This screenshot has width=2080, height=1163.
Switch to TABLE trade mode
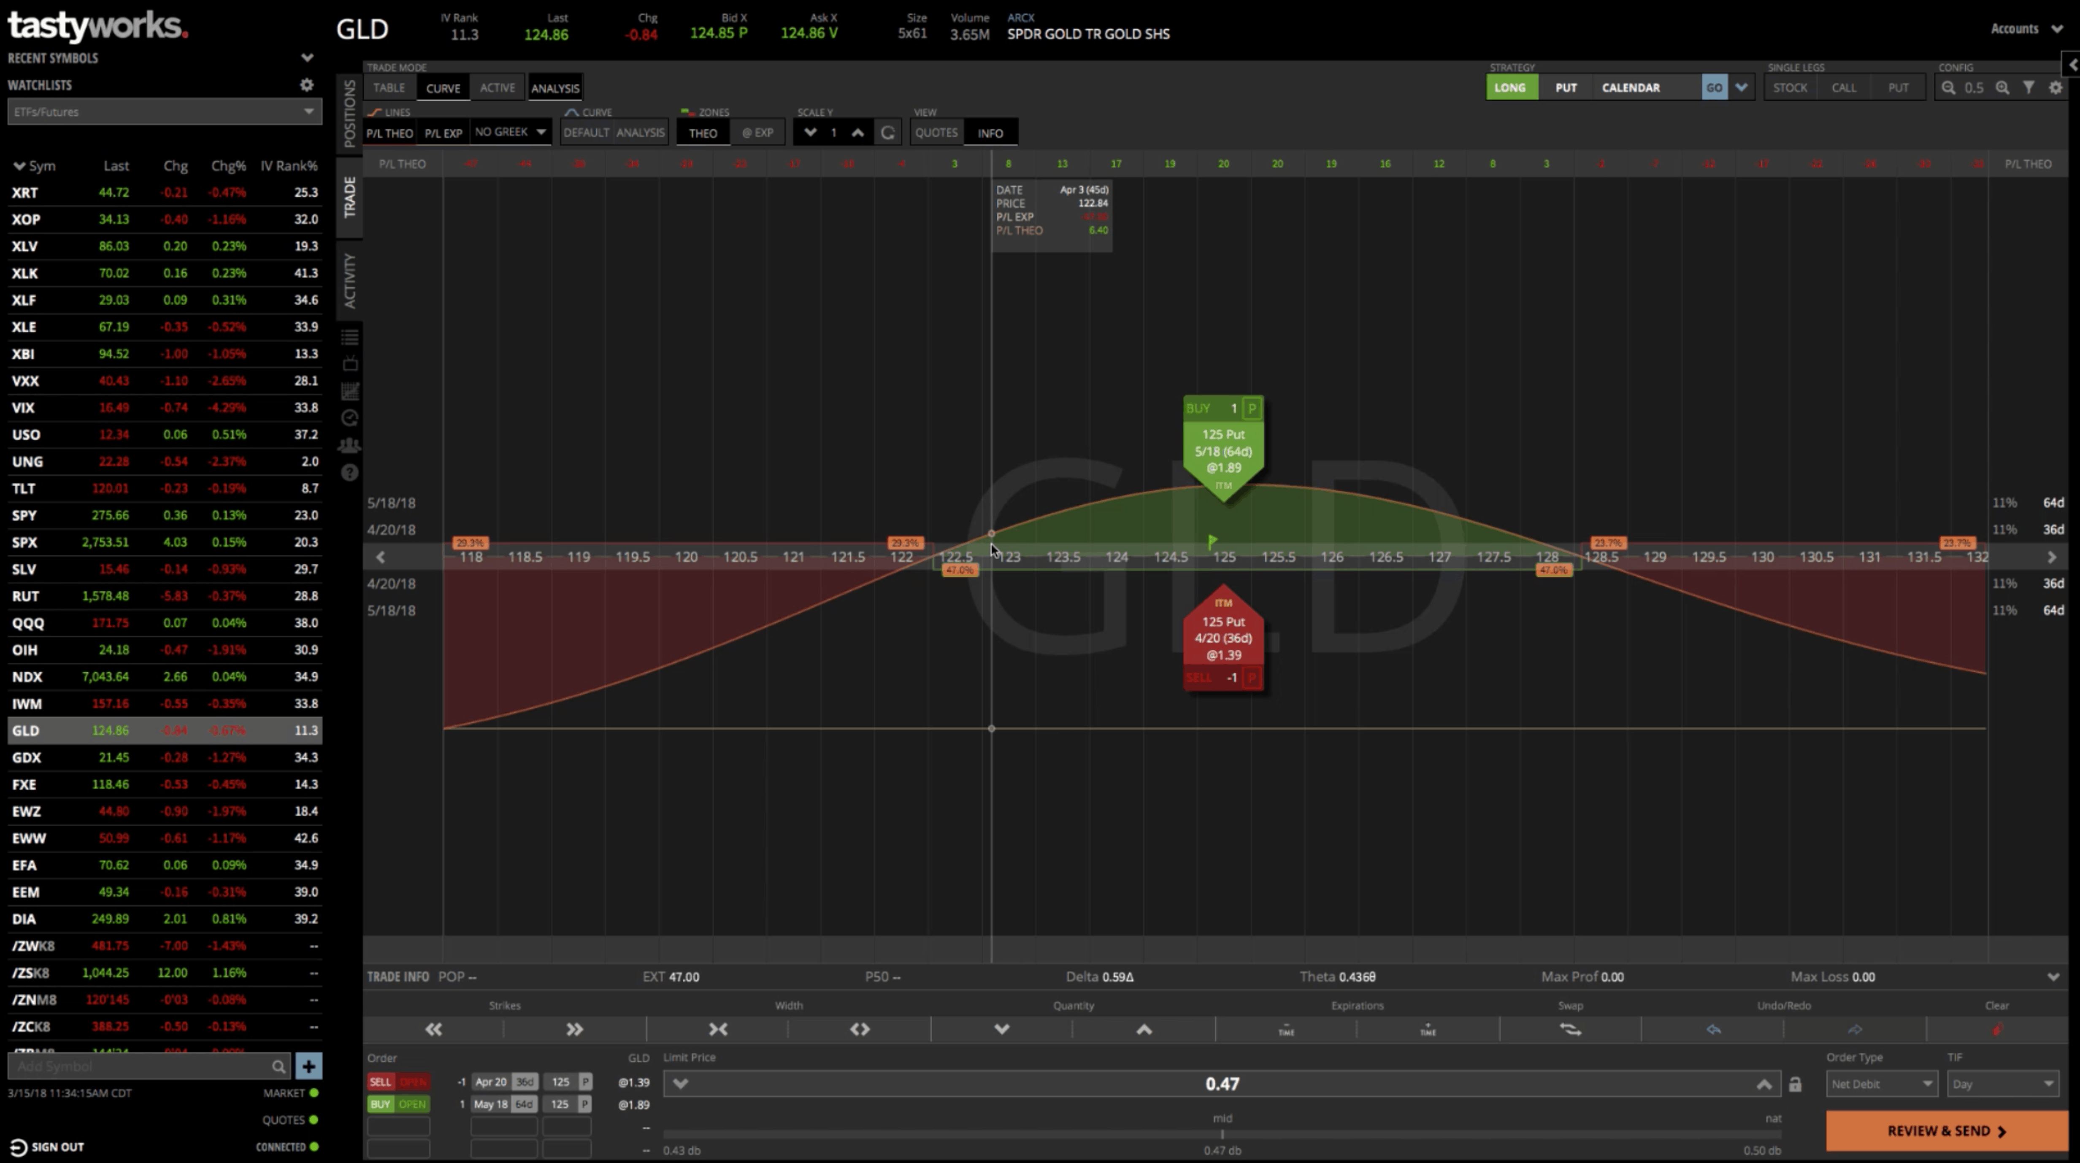(x=389, y=88)
